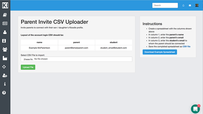
Task: Select the 'student_email@student.com' cell
Action: click(113, 48)
